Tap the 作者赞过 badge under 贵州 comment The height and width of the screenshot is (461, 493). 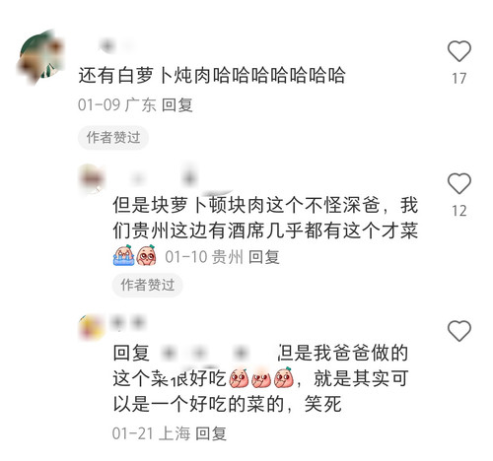147,285
